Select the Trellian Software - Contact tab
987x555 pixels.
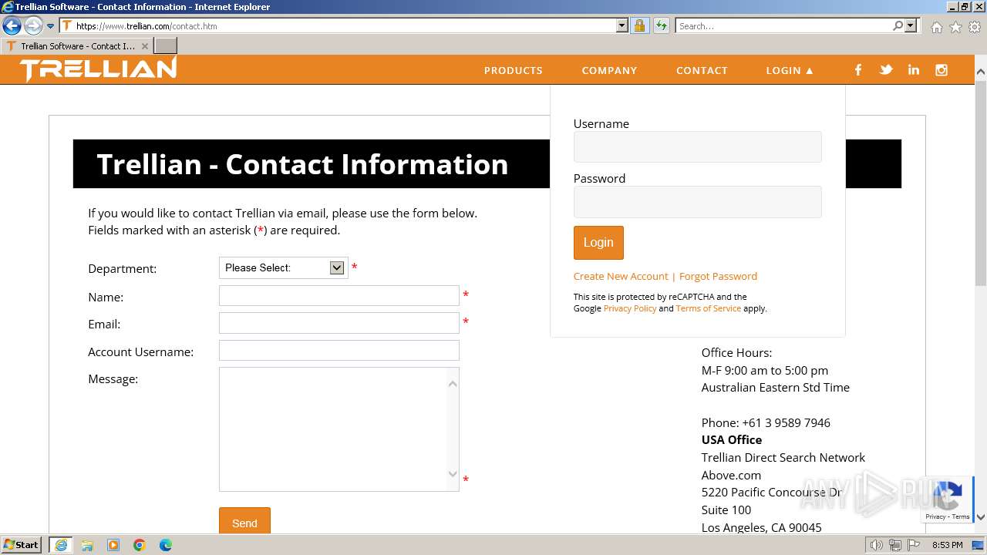click(x=77, y=46)
